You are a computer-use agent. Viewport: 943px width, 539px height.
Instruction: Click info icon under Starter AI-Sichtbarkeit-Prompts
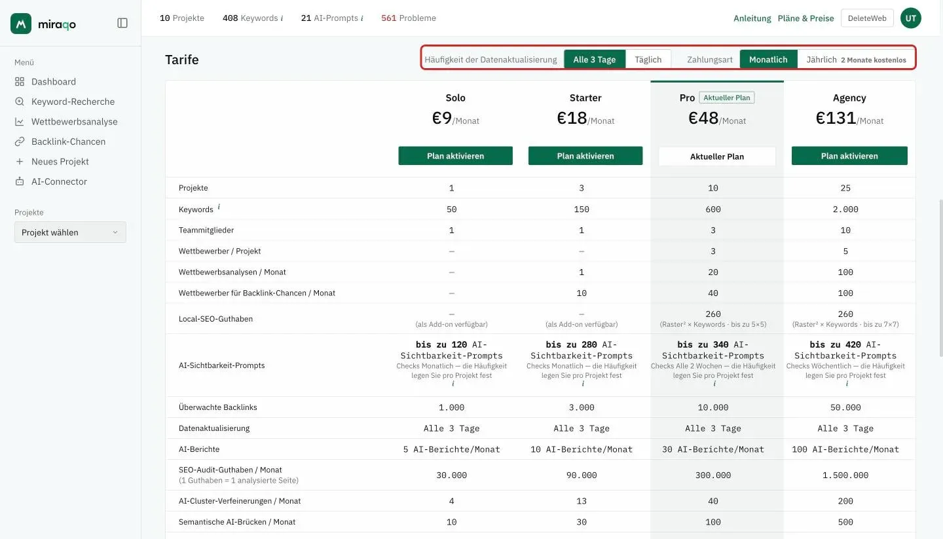point(583,384)
